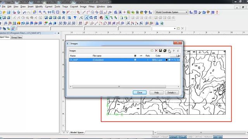This screenshot has height=139, width=248.
Task: Open the Correct menu
Action: tap(48, 7)
